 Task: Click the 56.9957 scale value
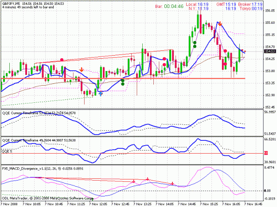tap(270, 112)
